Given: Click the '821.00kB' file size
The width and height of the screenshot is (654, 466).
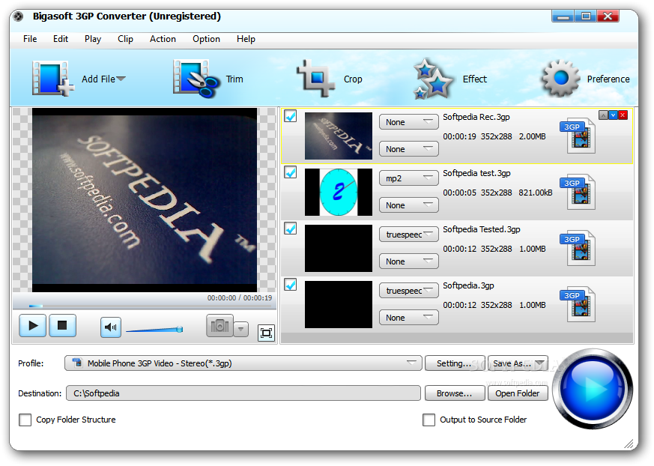Looking at the screenshot, I should click(x=536, y=193).
